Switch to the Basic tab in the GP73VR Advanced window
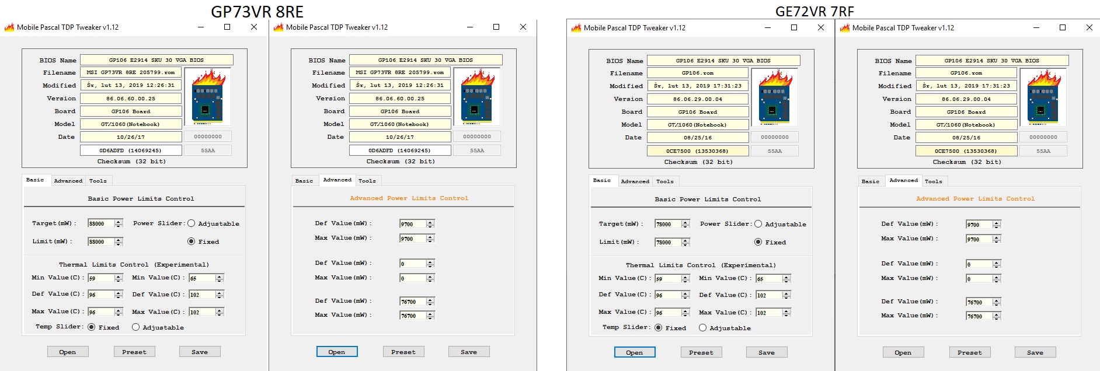The image size is (1100, 371). click(x=304, y=181)
